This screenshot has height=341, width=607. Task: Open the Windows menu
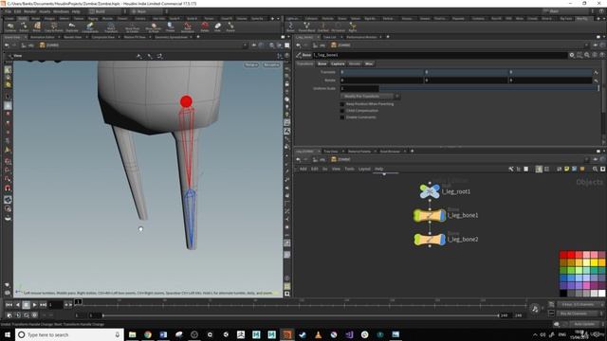tap(61, 11)
